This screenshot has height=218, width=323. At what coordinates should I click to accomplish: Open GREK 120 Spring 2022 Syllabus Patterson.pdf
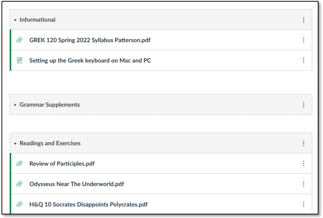(90, 40)
